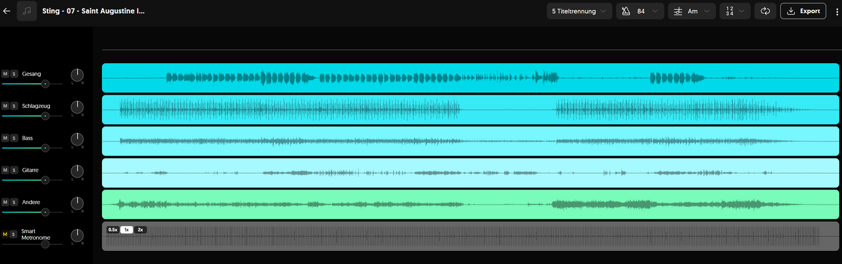
Task: Click the Bass waveform track
Action: click(x=470, y=141)
